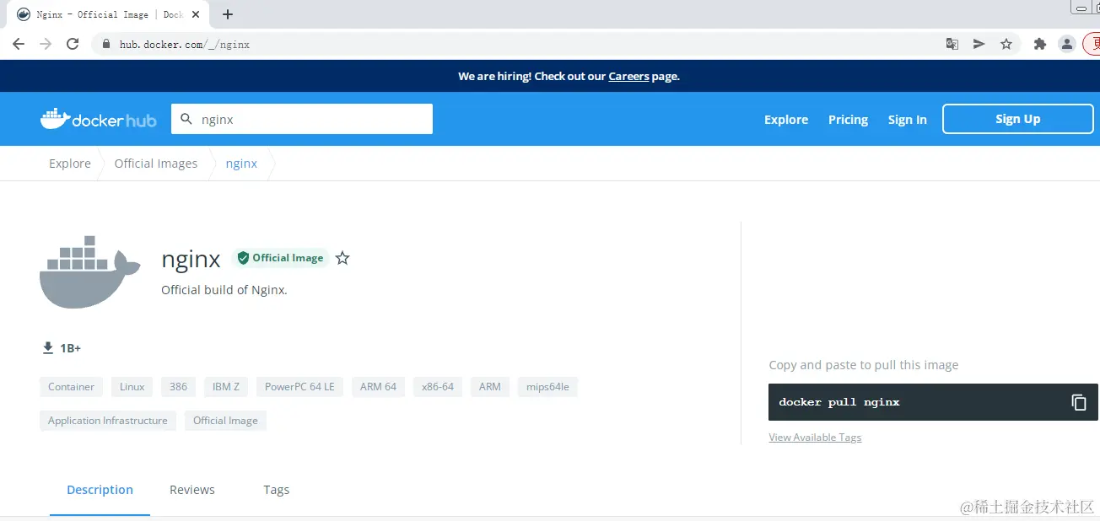Select the Official Images breadcrumb

pyautogui.click(x=156, y=164)
